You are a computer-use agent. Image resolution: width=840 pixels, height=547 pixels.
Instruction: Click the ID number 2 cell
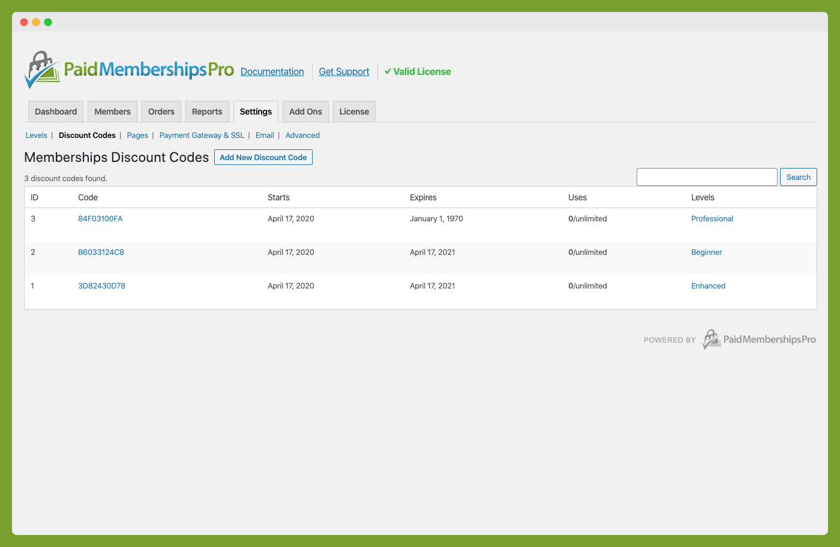(33, 253)
